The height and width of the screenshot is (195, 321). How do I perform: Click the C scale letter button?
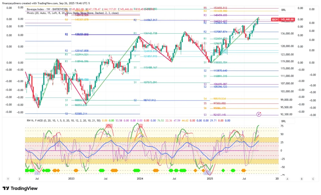click(313, 179)
